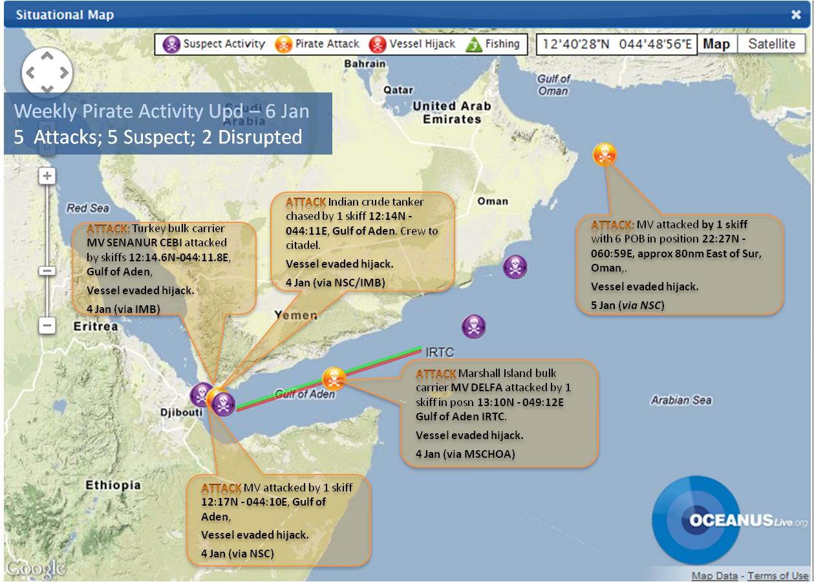Click the 'Bahrain' map label
The image size is (814, 582).
[365, 64]
